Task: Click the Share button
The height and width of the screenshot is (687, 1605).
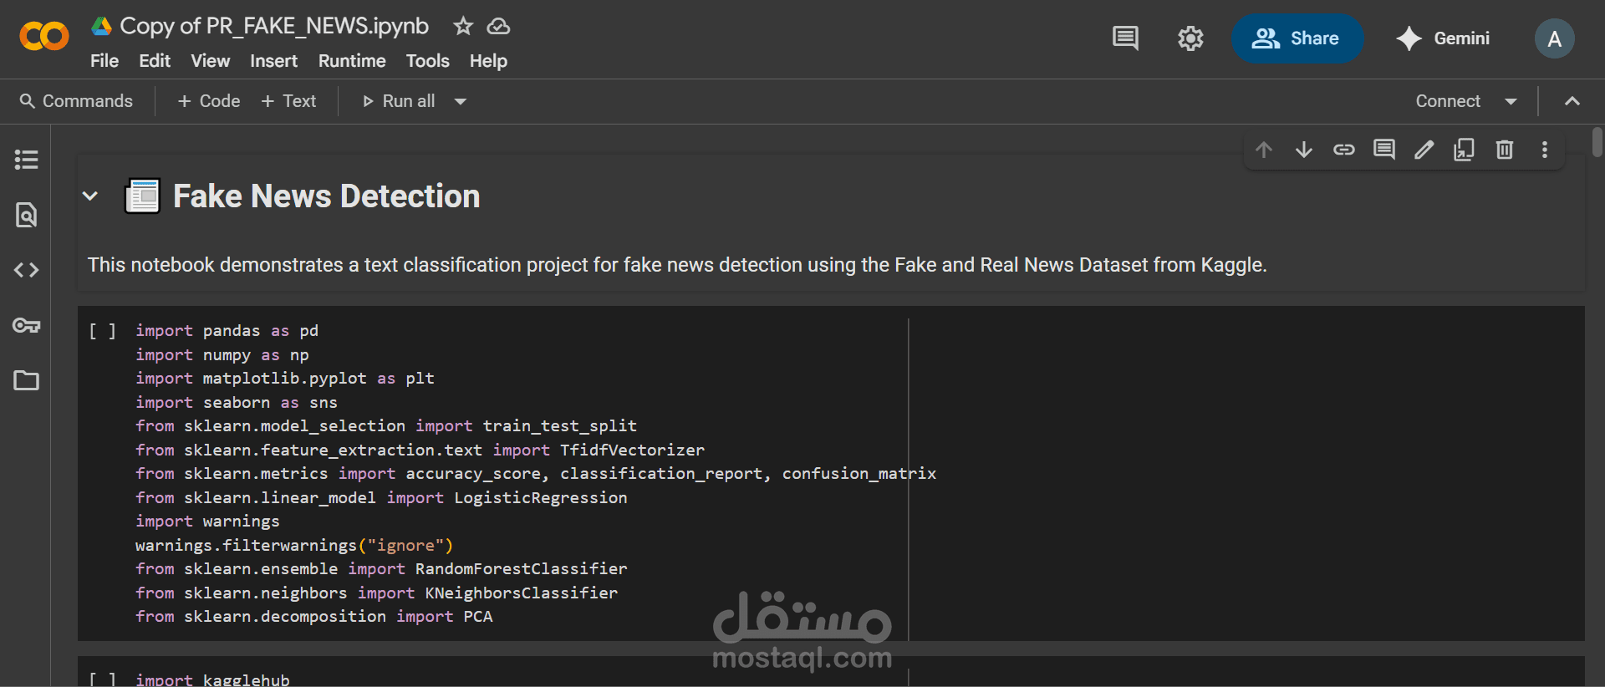Action: pos(1297,38)
